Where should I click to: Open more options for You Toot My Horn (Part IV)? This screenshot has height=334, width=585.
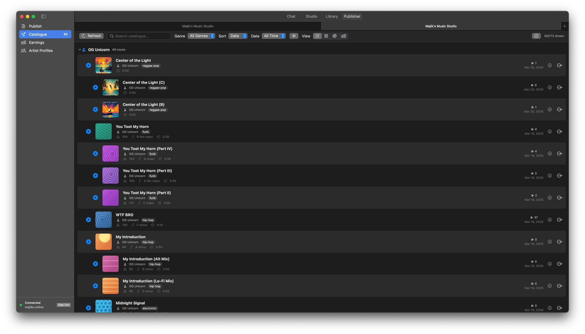560,154
